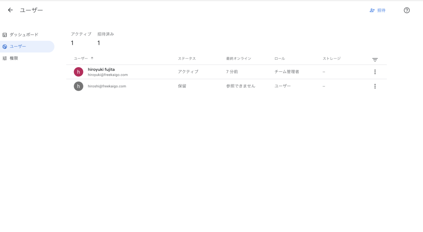The width and height of the screenshot is (423, 232).
Task: Open more options for hiroyuki fujita row
Action: click(375, 72)
